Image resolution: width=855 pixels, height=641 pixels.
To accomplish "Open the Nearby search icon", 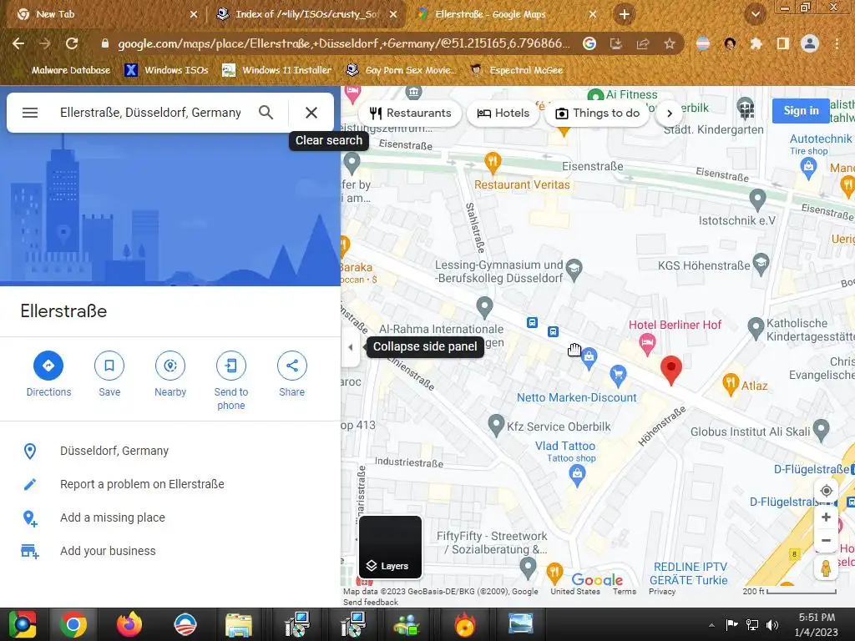I will pos(170,366).
